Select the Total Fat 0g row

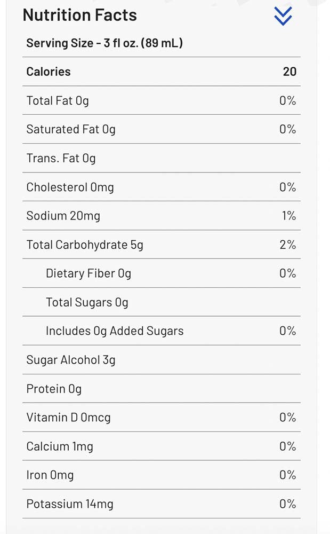[58, 100]
